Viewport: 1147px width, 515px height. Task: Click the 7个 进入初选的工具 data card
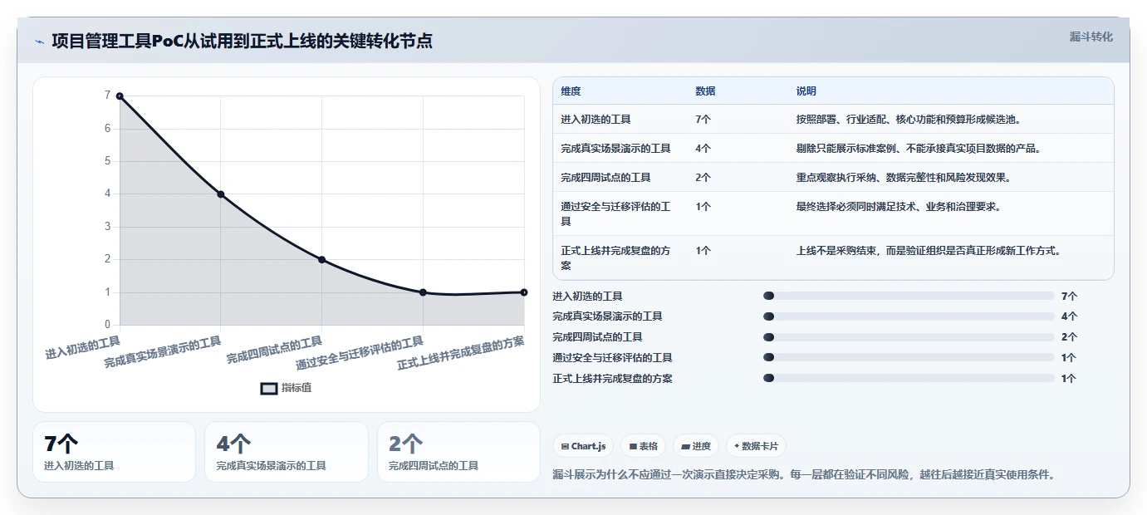coord(115,452)
